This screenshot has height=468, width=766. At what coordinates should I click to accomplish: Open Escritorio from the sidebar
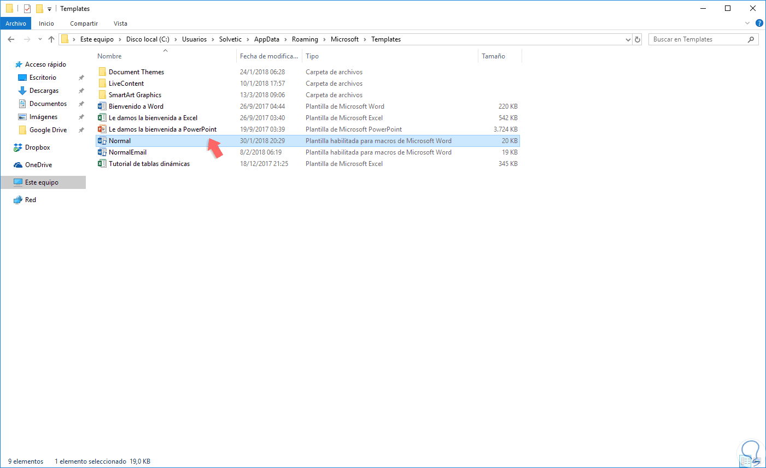click(43, 78)
